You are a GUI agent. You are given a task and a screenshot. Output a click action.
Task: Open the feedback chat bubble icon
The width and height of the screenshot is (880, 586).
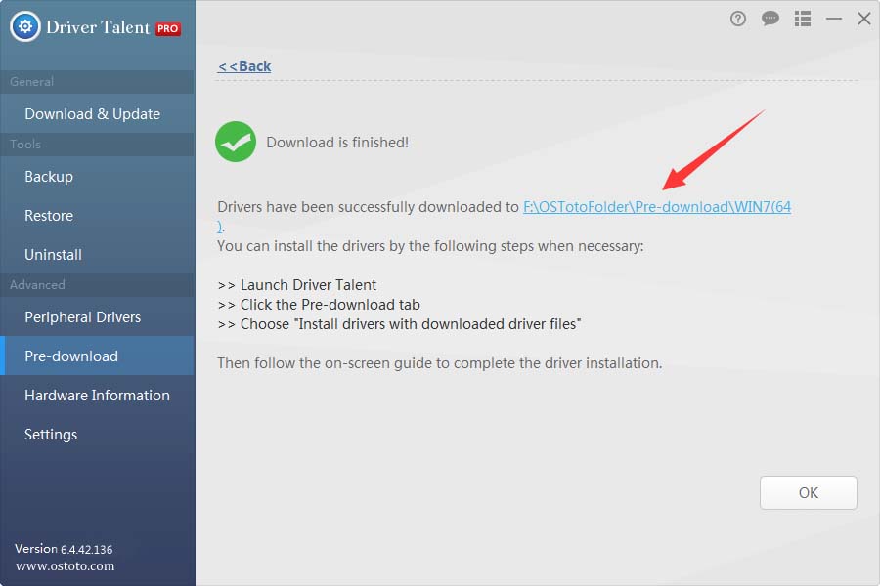click(770, 20)
